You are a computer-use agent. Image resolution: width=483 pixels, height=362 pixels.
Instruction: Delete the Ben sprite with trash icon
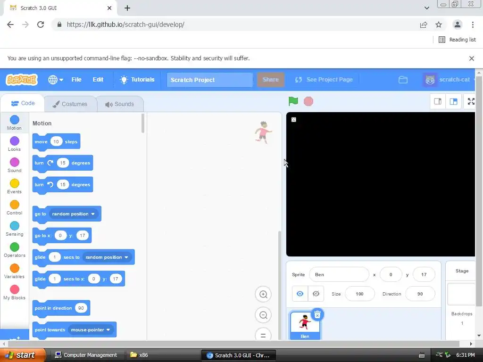point(317,314)
